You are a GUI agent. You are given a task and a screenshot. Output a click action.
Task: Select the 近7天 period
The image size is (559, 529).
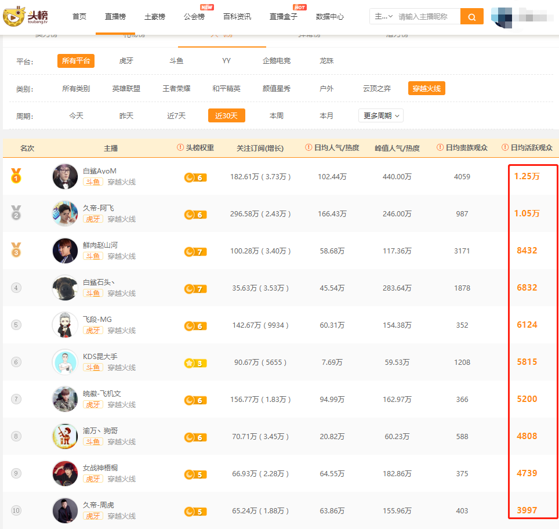176,115
